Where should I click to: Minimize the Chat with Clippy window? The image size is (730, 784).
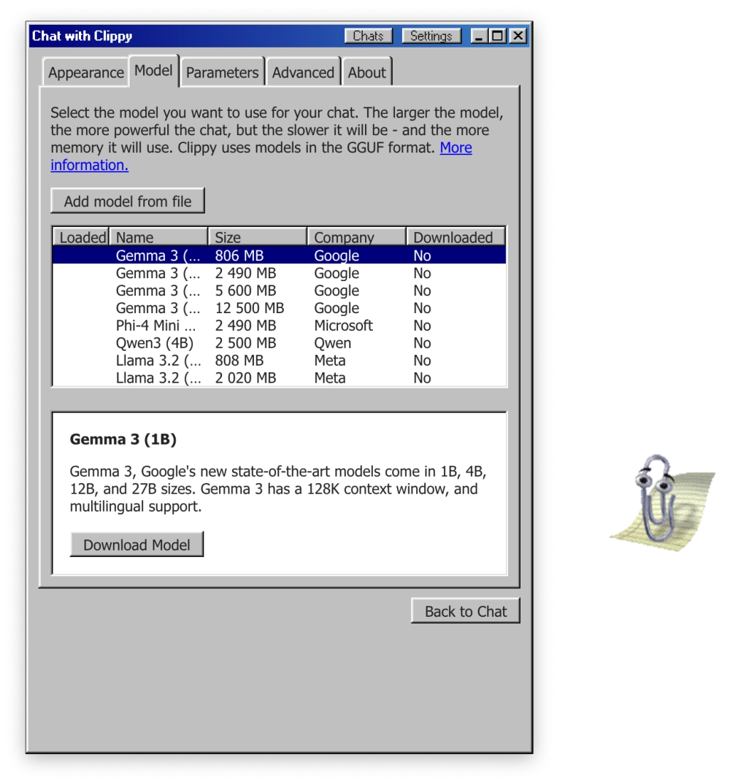[479, 36]
